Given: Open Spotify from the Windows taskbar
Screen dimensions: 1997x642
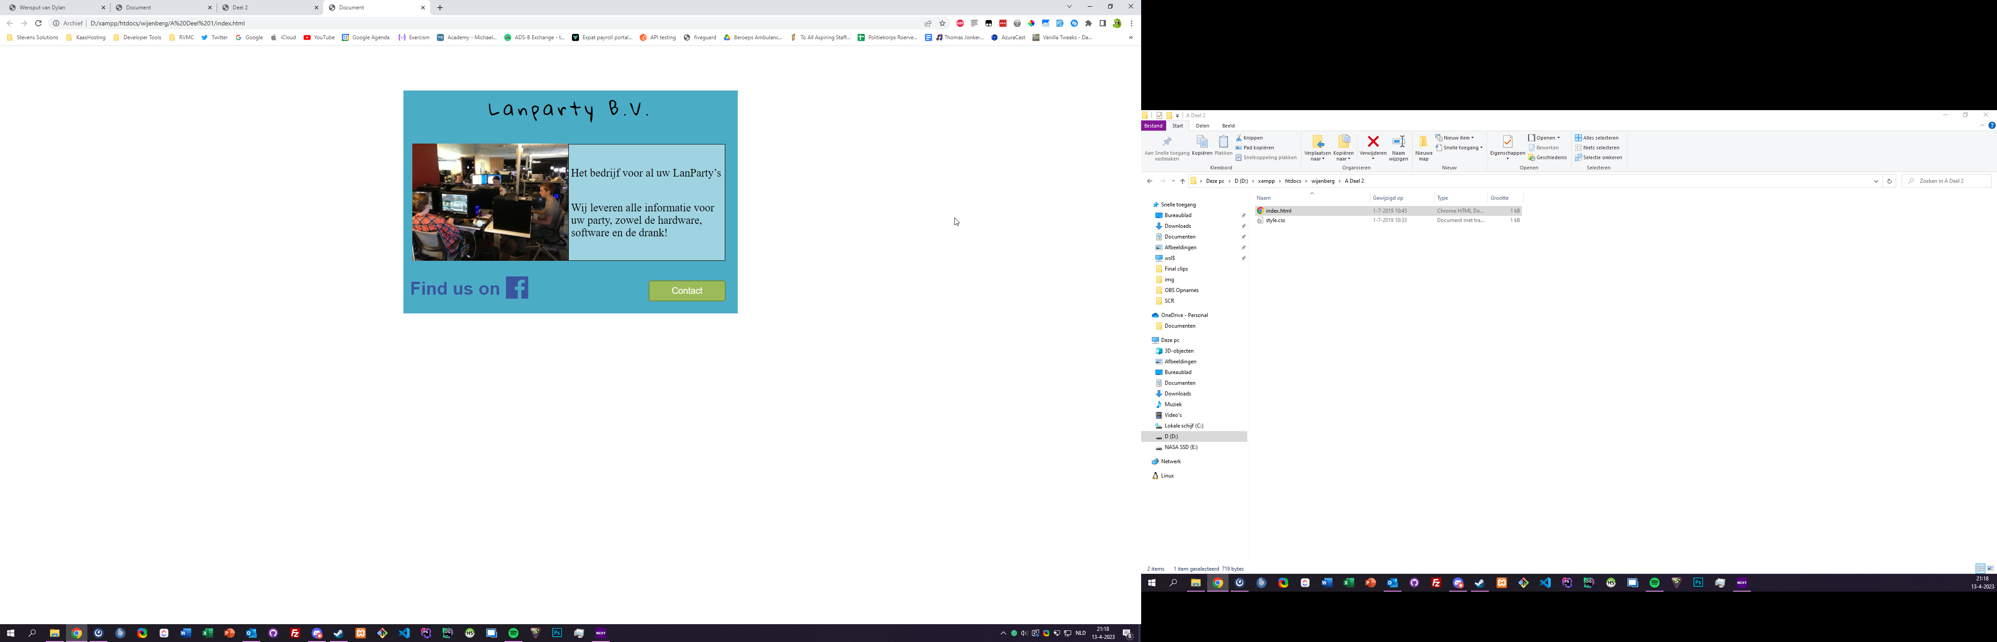Looking at the screenshot, I should pos(513,634).
